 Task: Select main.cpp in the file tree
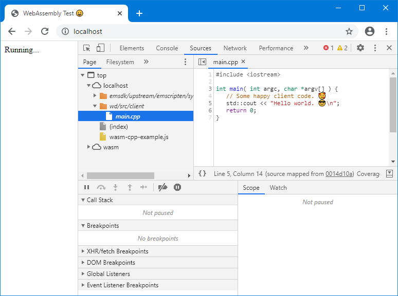coord(136,116)
